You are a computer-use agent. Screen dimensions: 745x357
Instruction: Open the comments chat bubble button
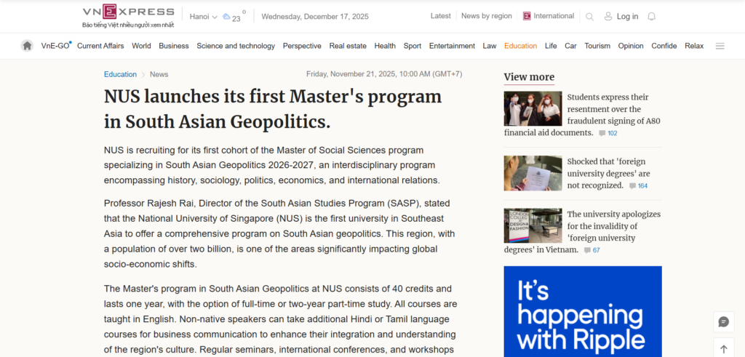click(x=723, y=322)
